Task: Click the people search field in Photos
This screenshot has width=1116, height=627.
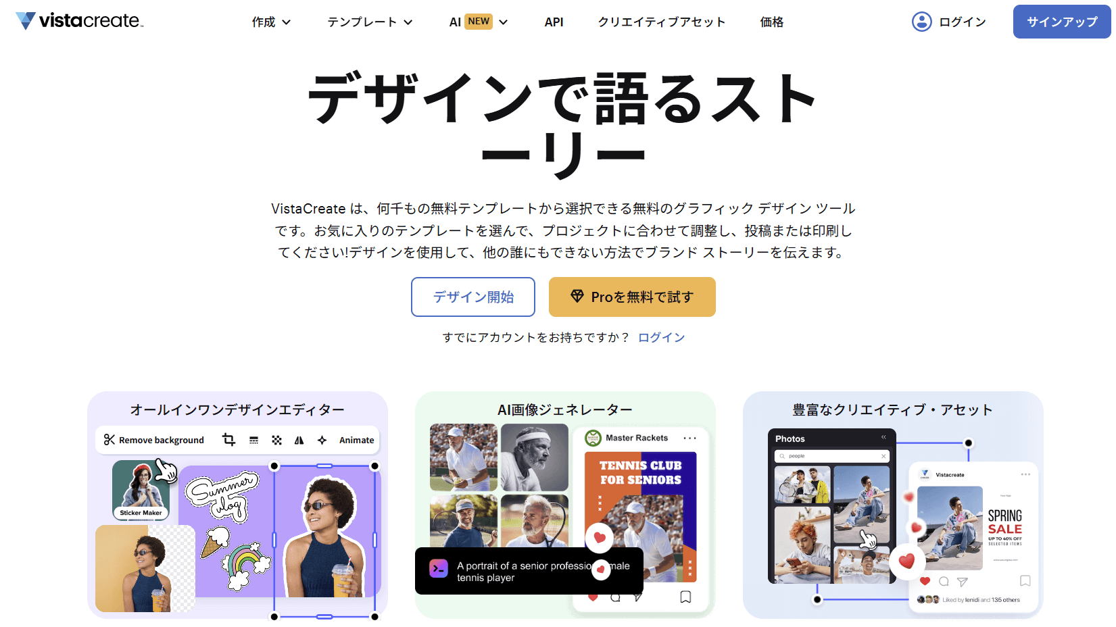Action: [832, 456]
